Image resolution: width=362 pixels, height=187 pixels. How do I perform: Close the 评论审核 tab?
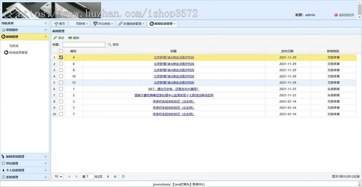112,24
